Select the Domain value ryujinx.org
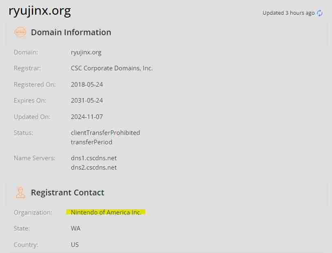 [86, 52]
